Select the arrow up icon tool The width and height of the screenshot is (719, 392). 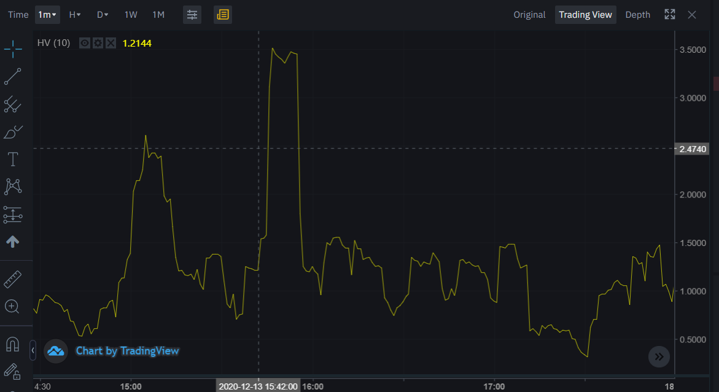13,241
